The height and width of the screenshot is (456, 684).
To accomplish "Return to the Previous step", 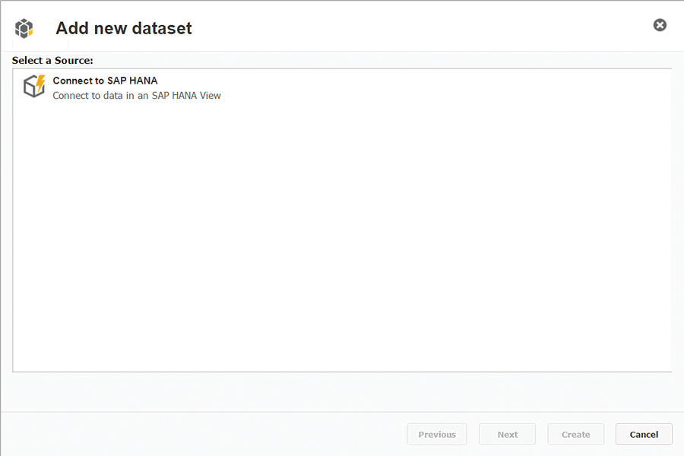I will click(437, 434).
